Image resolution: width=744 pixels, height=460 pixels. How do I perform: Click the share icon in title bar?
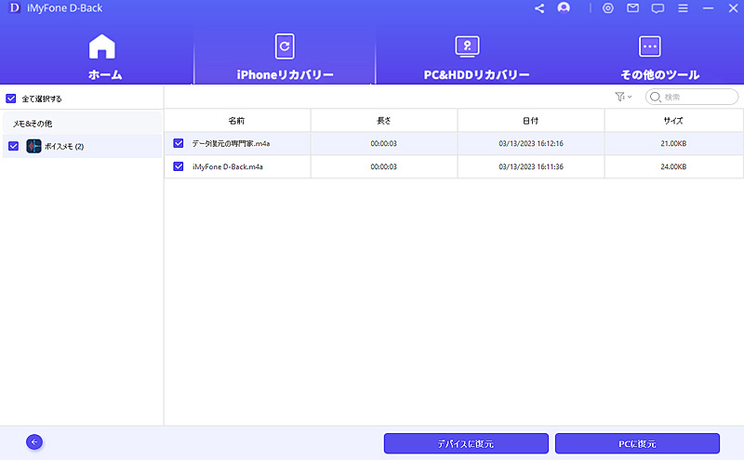[539, 8]
